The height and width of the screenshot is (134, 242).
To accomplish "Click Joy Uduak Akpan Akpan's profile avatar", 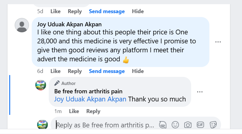I will click(22, 25).
